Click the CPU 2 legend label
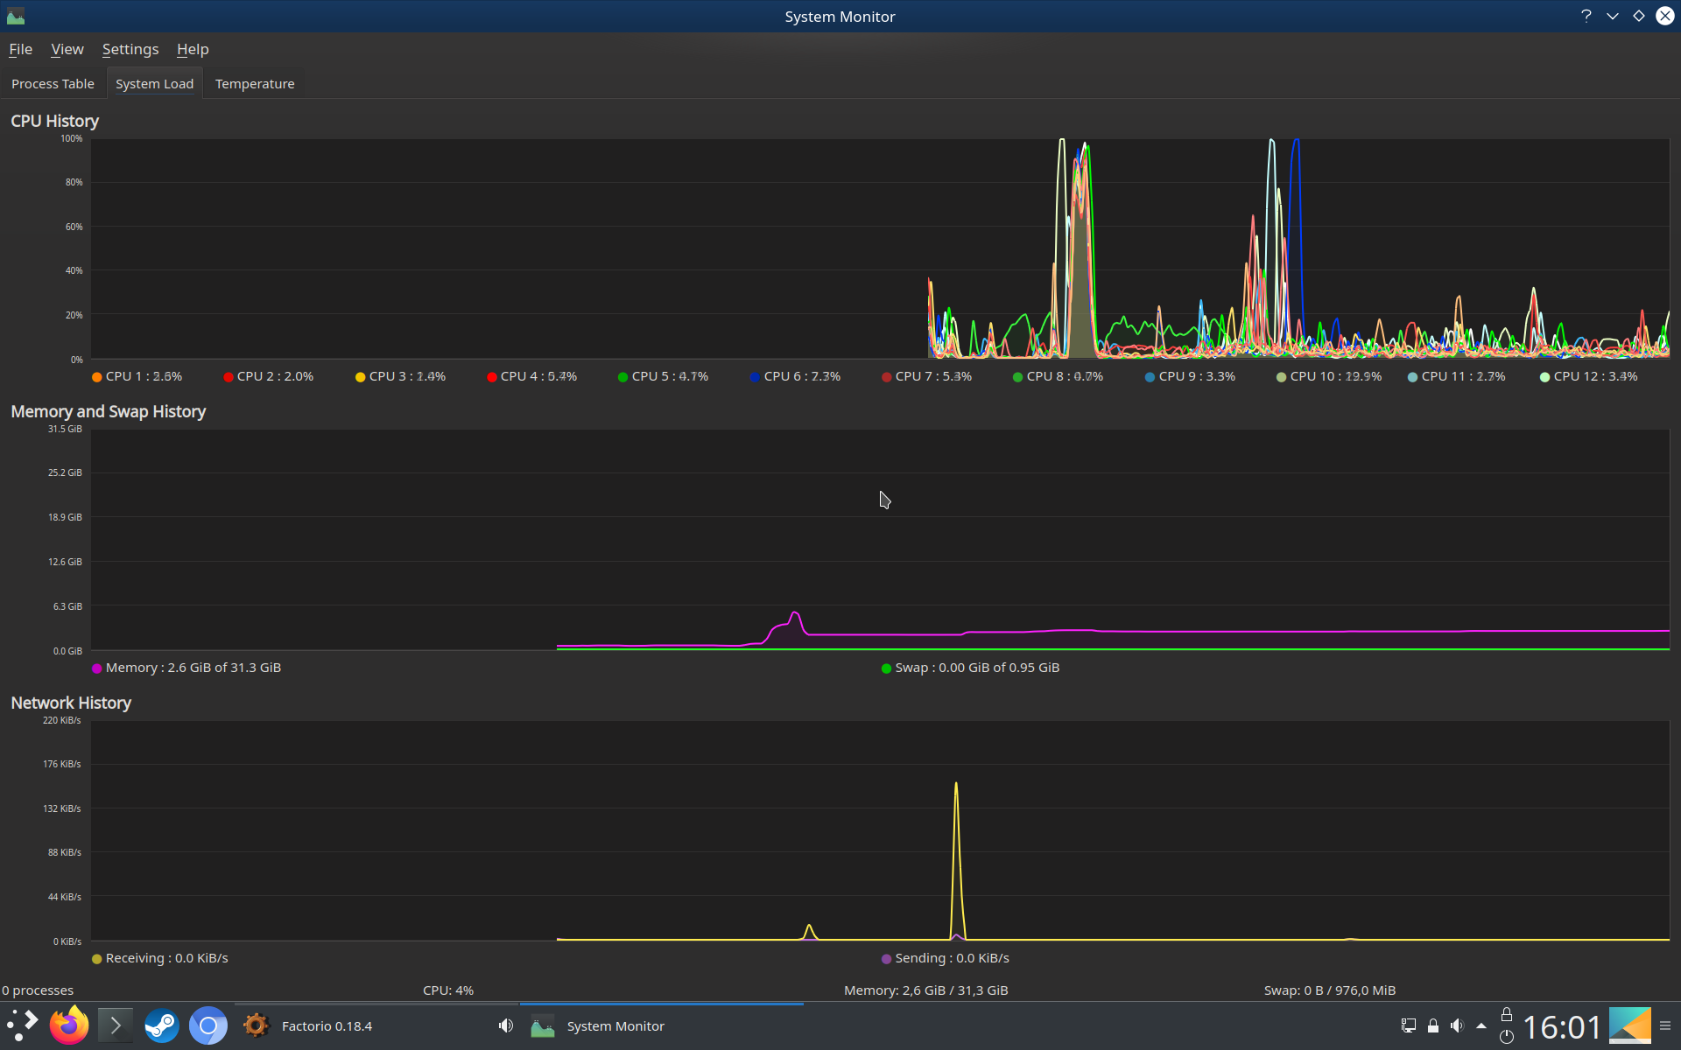Image resolution: width=1681 pixels, height=1050 pixels. (275, 376)
